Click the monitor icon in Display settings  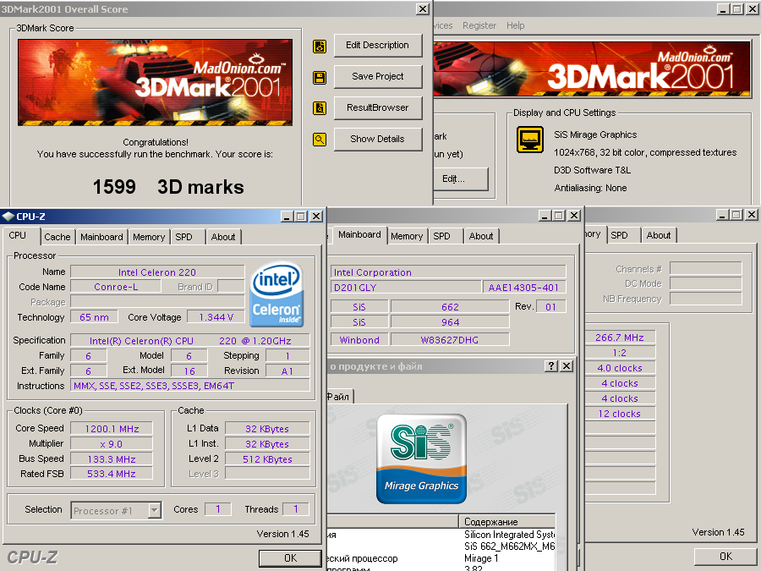tap(530, 140)
